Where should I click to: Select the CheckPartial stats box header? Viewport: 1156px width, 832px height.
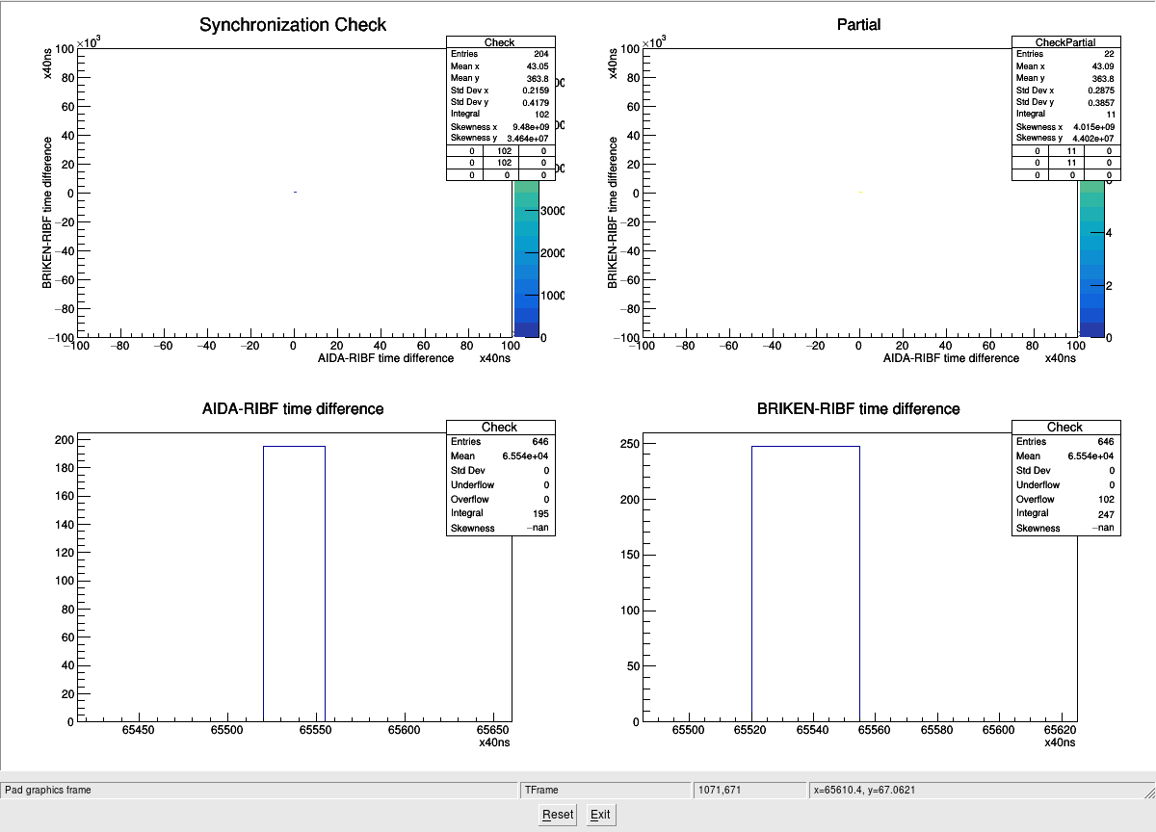[x=1065, y=42]
